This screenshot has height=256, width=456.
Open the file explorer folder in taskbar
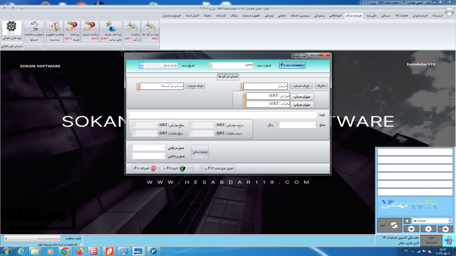35,252
